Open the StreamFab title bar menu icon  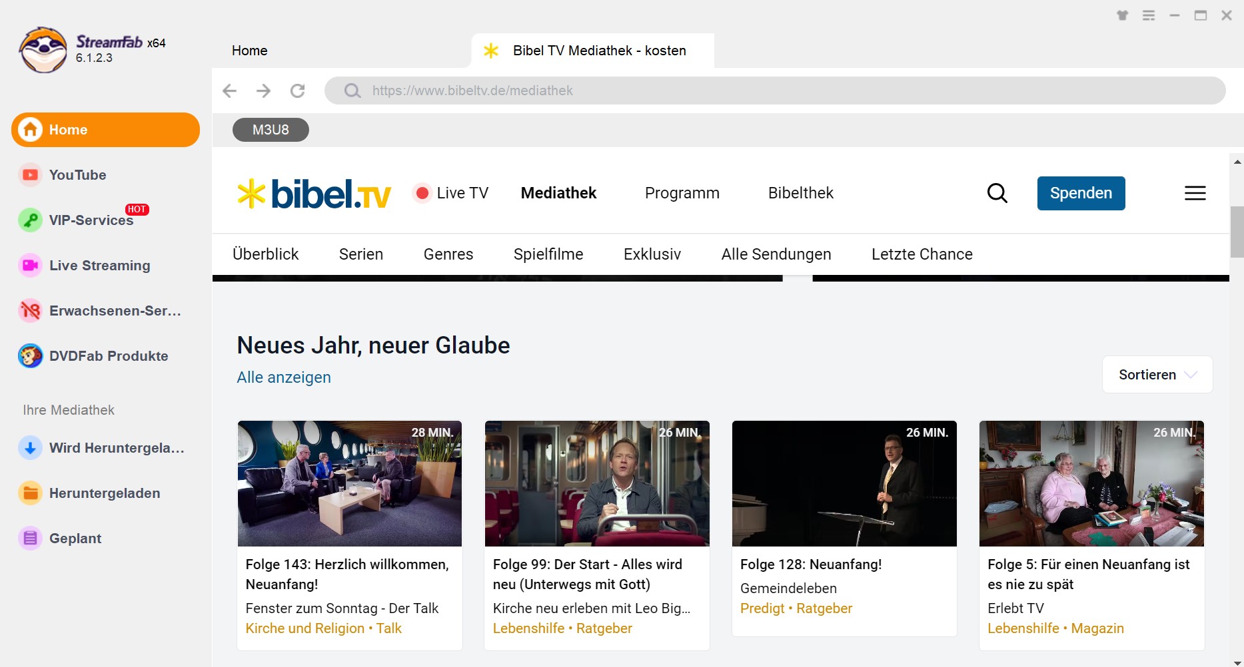pyautogui.click(x=1149, y=15)
